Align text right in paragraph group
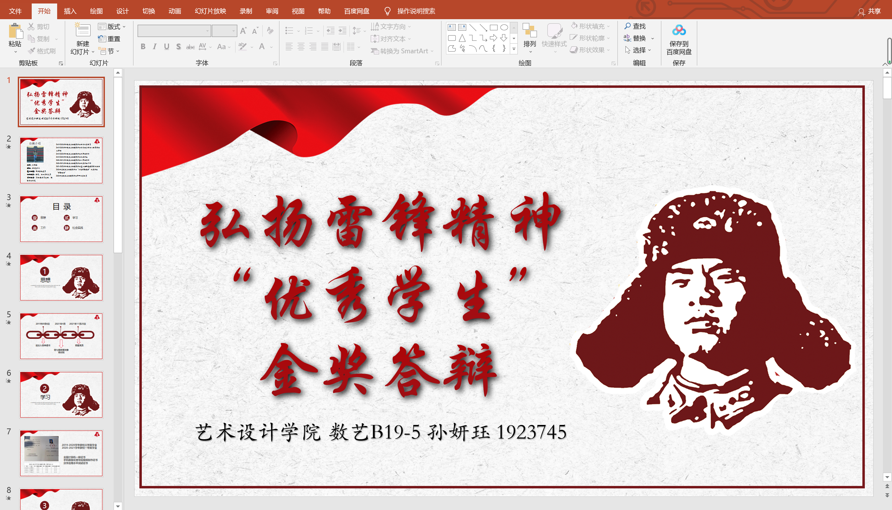Image resolution: width=892 pixels, height=510 pixels. (313, 47)
